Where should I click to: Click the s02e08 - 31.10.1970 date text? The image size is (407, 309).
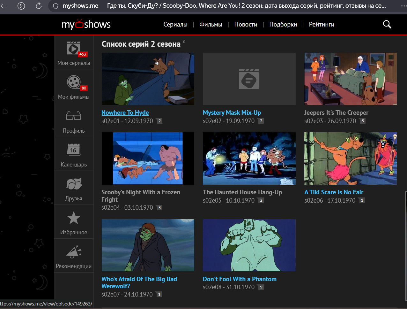(x=229, y=287)
